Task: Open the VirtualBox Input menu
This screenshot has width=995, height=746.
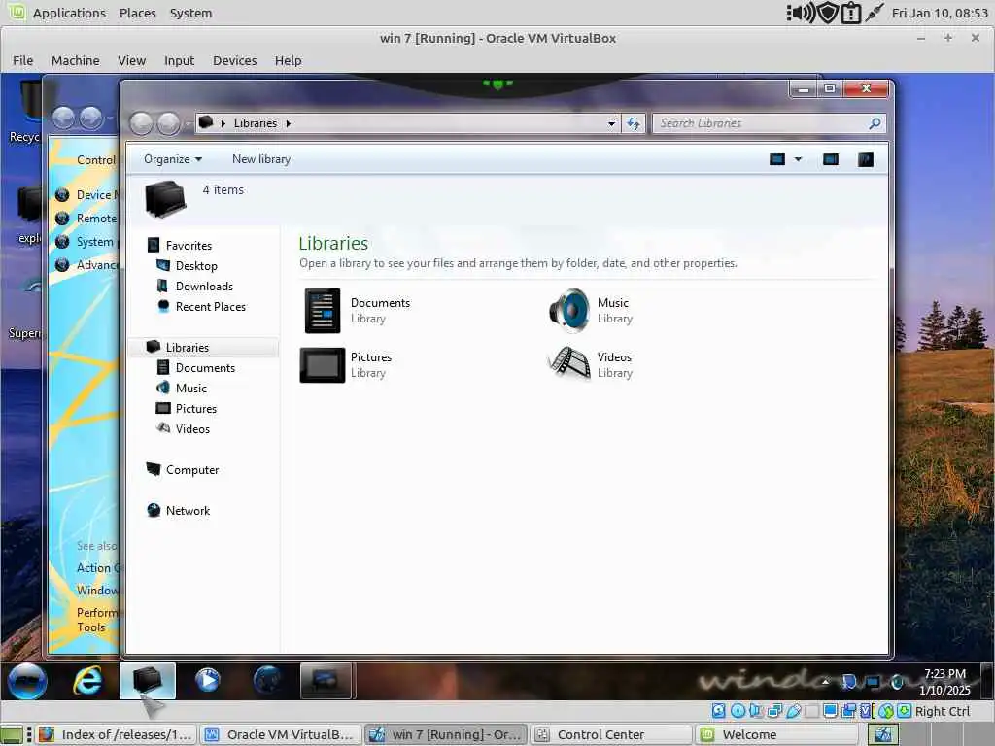Action: (x=179, y=61)
